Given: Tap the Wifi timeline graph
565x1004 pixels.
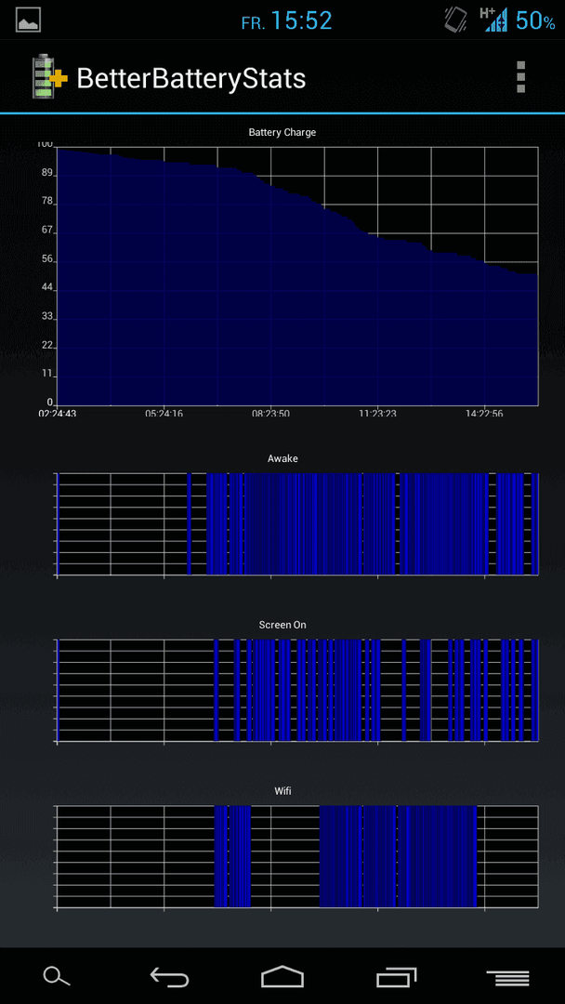Looking at the screenshot, I should point(297,857).
